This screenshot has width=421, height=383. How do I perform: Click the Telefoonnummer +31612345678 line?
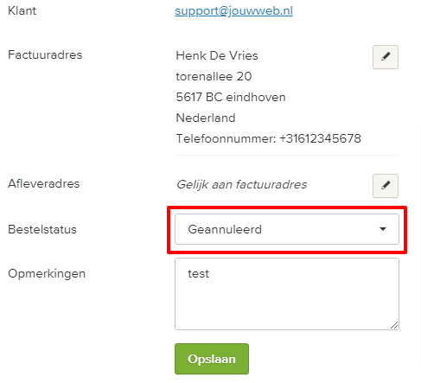269,138
